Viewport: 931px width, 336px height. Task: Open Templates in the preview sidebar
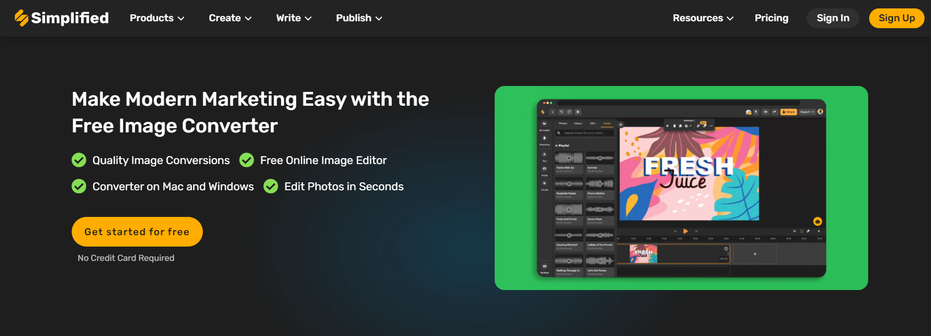544,141
